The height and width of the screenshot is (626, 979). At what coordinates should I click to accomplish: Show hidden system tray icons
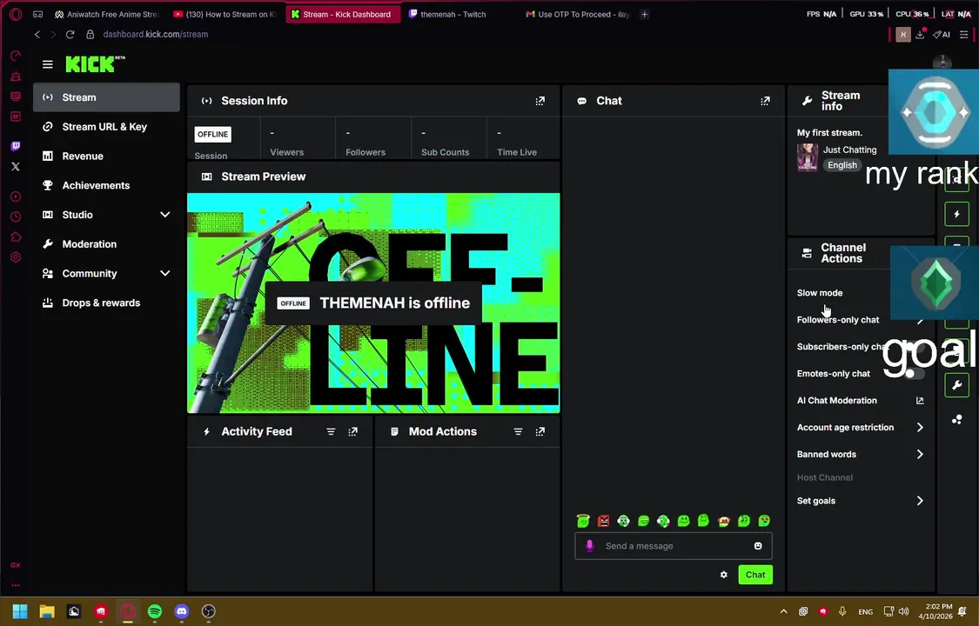[x=783, y=612]
